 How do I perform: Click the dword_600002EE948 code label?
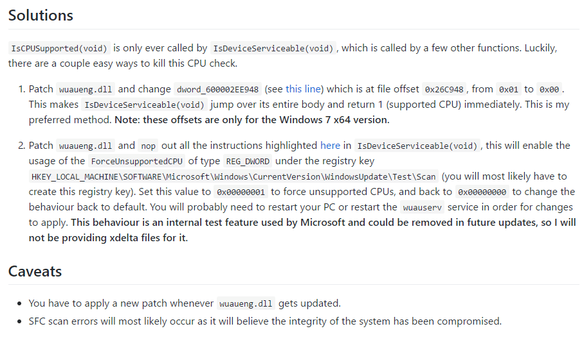(x=217, y=90)
